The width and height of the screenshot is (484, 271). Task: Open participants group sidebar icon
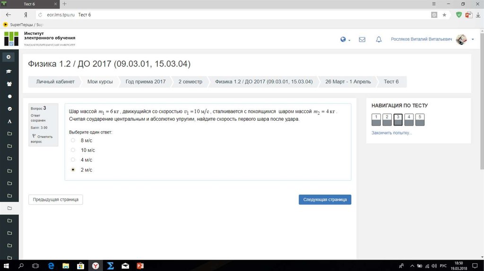coord(9,84)
